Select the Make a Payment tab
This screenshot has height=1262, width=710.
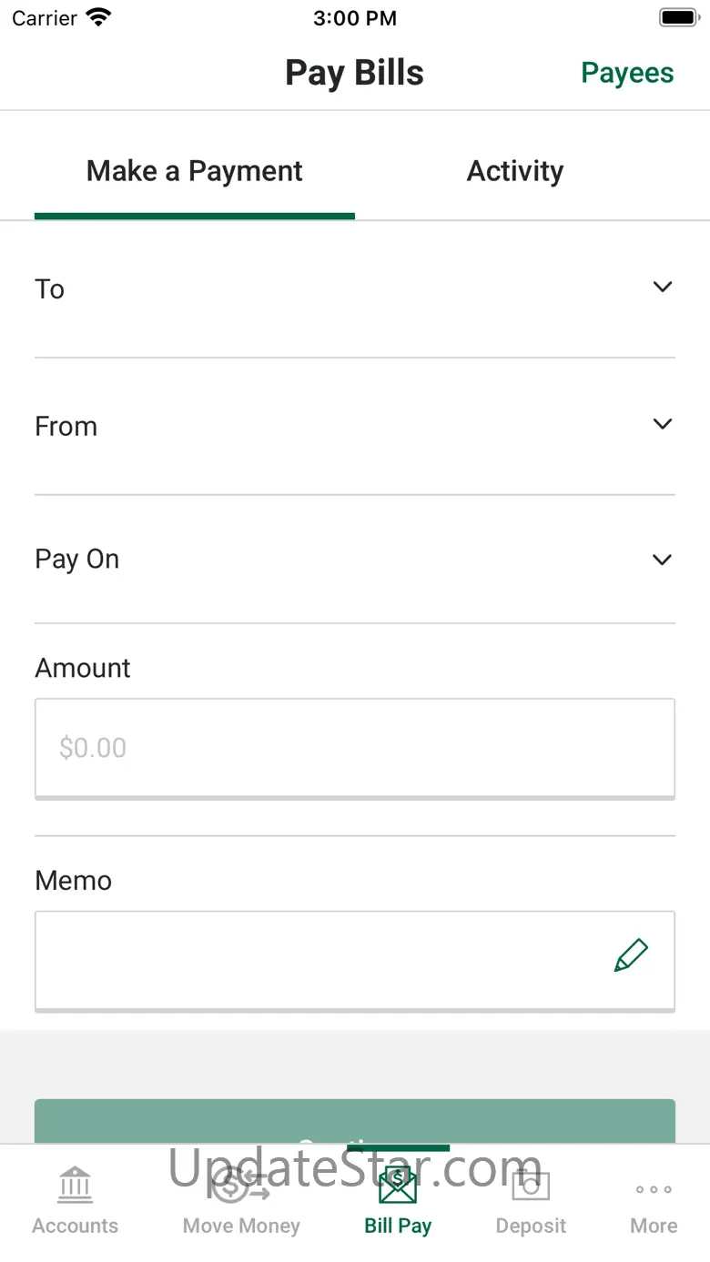pyautogui.click(x=194, y=171)
